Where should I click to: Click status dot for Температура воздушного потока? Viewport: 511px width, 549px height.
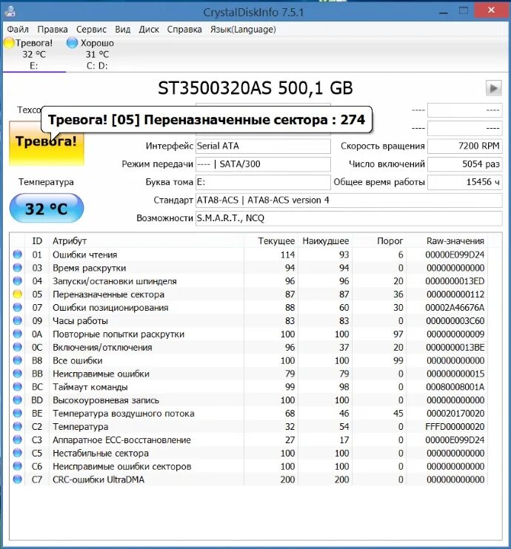point(17,414)
